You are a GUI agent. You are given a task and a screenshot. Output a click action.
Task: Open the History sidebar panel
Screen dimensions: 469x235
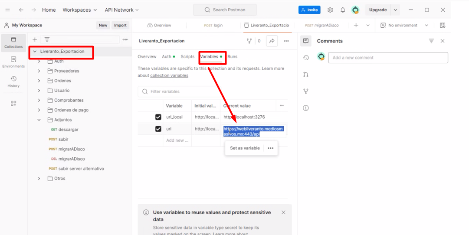[13, 82]
